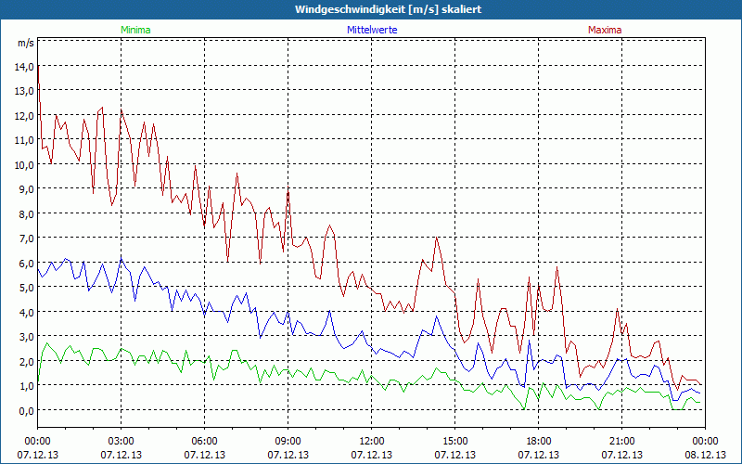Click the red Maxima peak at 14 m/s
Image resolution: width=742 pixels, height=464 pixels.
coord(38,66)
